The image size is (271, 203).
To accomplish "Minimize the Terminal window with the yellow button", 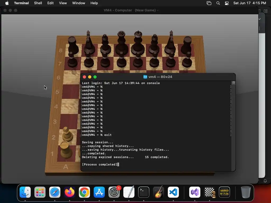I will click(90, 77).
